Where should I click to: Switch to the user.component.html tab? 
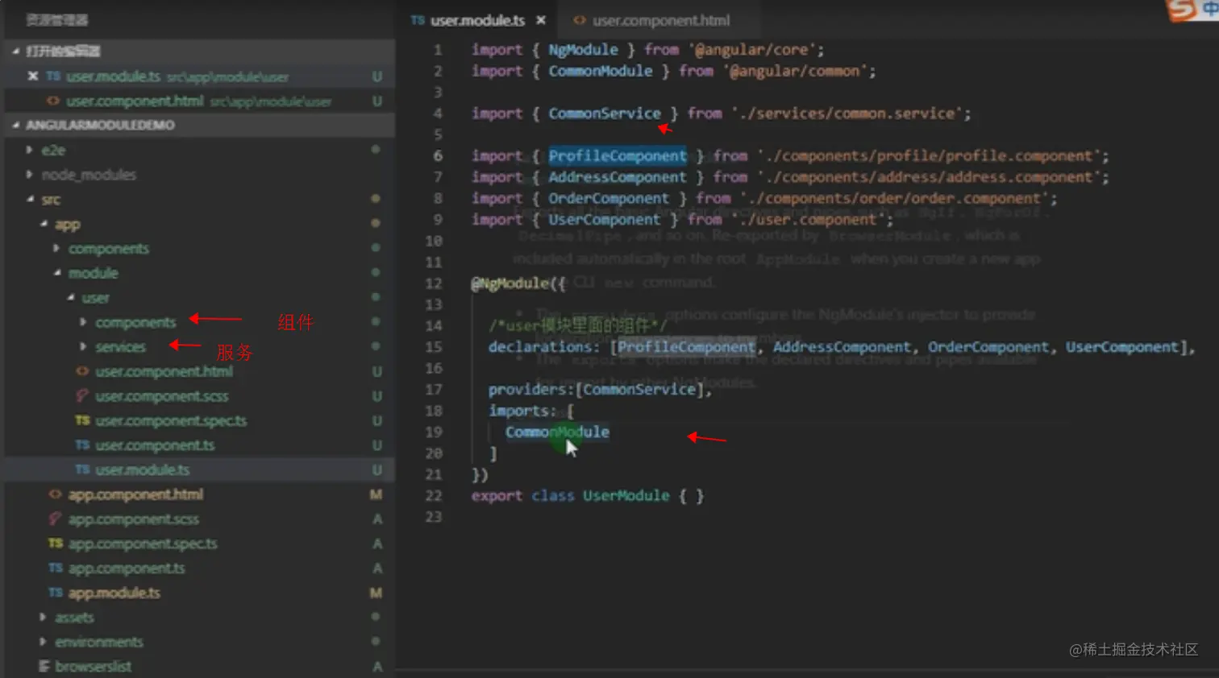pos(660,20)
